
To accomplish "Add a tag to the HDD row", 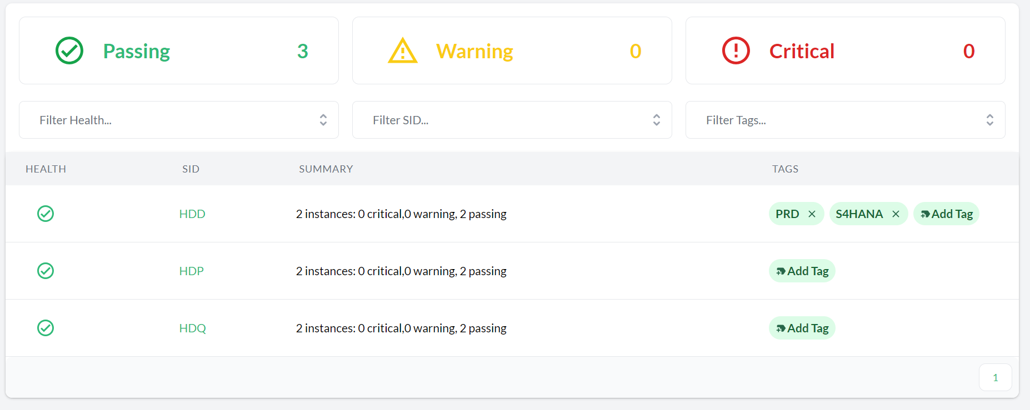I will (946, 214).
